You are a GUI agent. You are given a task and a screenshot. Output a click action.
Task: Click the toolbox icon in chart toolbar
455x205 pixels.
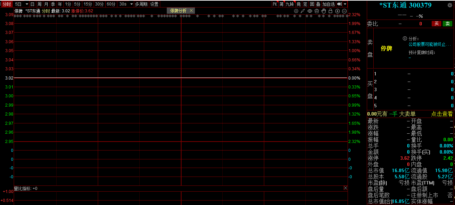[317, 11]
